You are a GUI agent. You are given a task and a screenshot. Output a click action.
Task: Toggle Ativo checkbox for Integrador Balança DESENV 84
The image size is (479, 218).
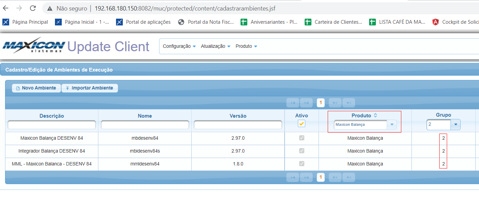tap(302, 151)
